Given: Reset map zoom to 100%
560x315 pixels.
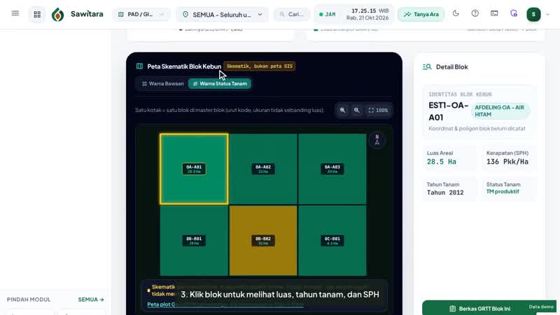Looking at the screenshot, I should [378, 111].
